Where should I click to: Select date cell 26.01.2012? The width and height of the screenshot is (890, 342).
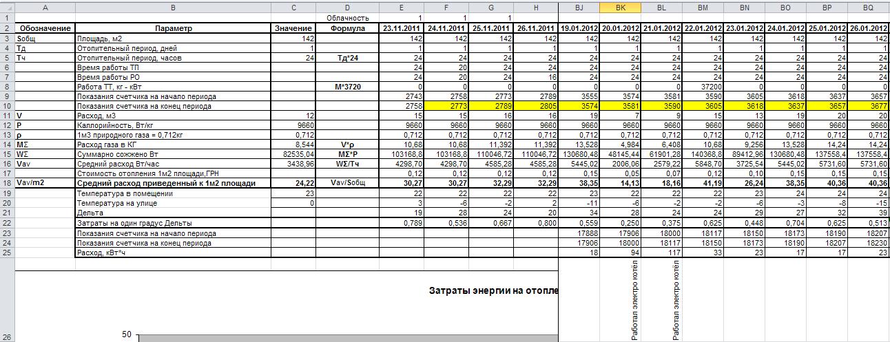[868, 28]
